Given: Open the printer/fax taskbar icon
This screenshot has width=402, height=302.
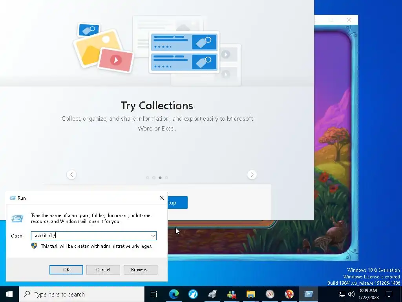Looking at the screenshot, I should [x=212, y=294].
